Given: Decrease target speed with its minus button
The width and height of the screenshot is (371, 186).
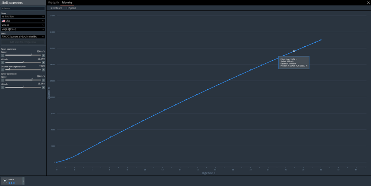Looking at the screenshot, I should click(3, 55).
